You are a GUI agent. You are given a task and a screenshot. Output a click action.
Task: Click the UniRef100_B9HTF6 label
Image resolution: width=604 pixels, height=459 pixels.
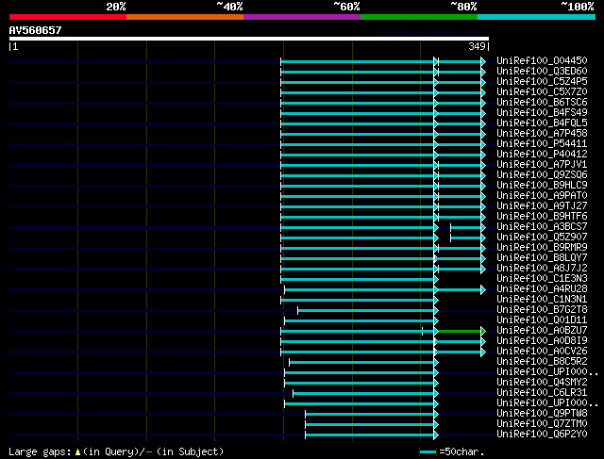coord(542,217)
